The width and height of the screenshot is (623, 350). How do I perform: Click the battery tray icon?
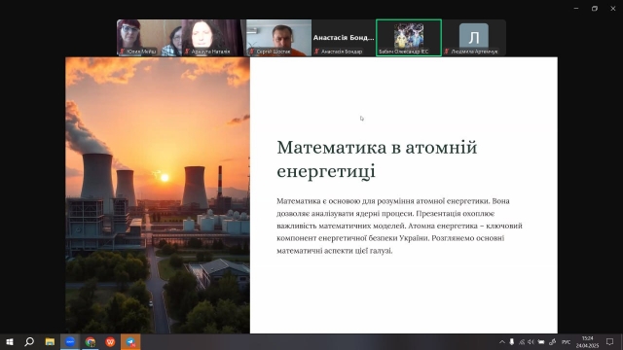tap(541, 342)
